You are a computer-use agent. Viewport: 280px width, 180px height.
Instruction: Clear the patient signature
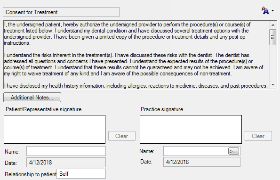[x=122, y=136]
